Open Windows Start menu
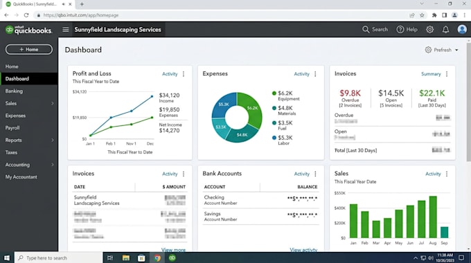The image size is (471, 263). click(x=7, y=258)
